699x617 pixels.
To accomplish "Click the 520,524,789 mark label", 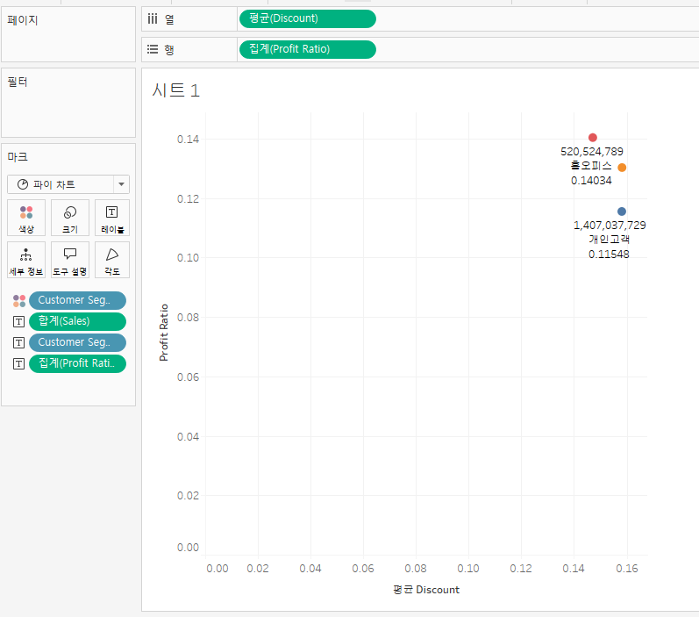I will pos(592,152).
